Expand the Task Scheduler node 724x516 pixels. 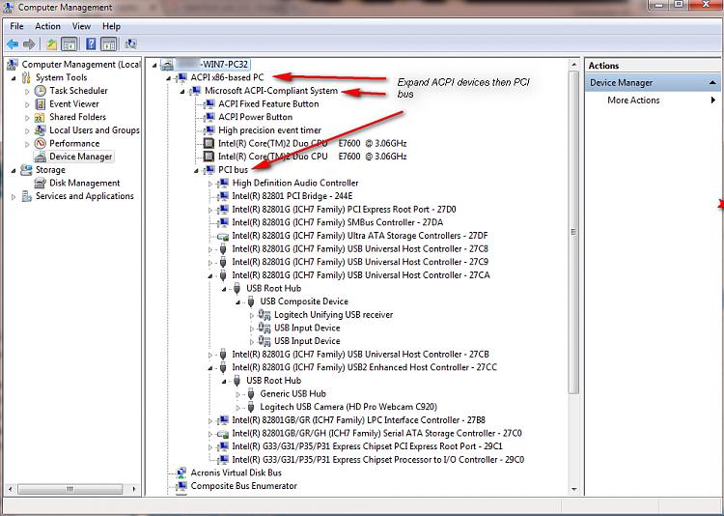[27, 91]
